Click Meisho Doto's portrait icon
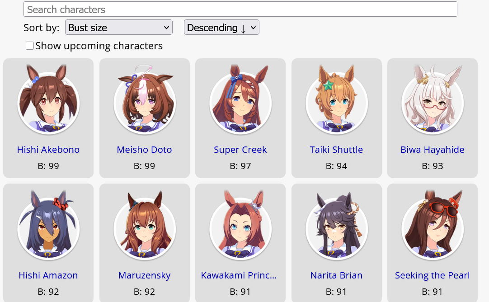 point(144,99)
